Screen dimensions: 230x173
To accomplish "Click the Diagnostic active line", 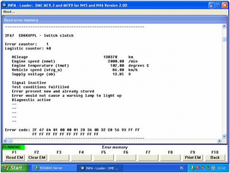I will tap(31, 100).
